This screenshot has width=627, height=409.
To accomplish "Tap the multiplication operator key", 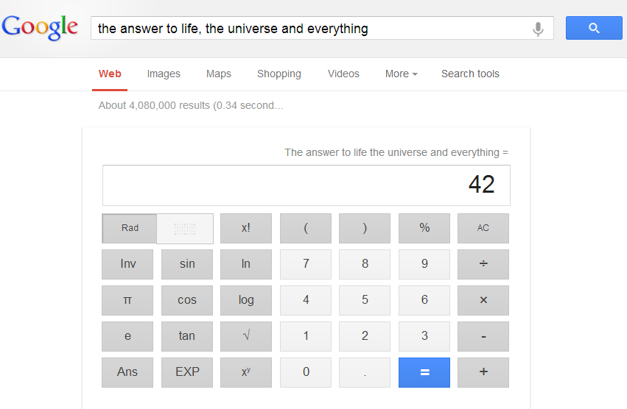I will coord(483,300).
